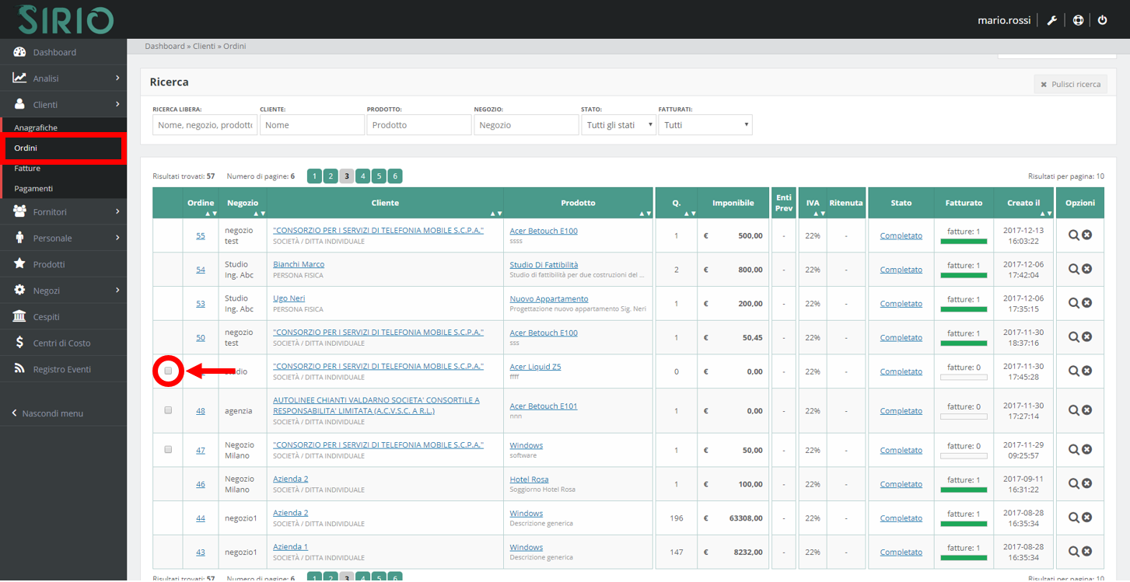Click magnifier icon for order 55
The image size is (1130, 582).
point(1073,235)
